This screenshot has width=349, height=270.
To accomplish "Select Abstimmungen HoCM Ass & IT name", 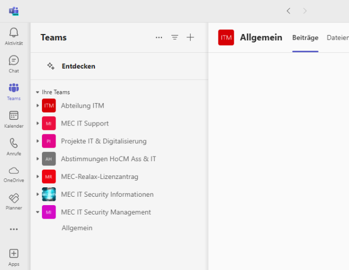I will [x=108, y=159].
